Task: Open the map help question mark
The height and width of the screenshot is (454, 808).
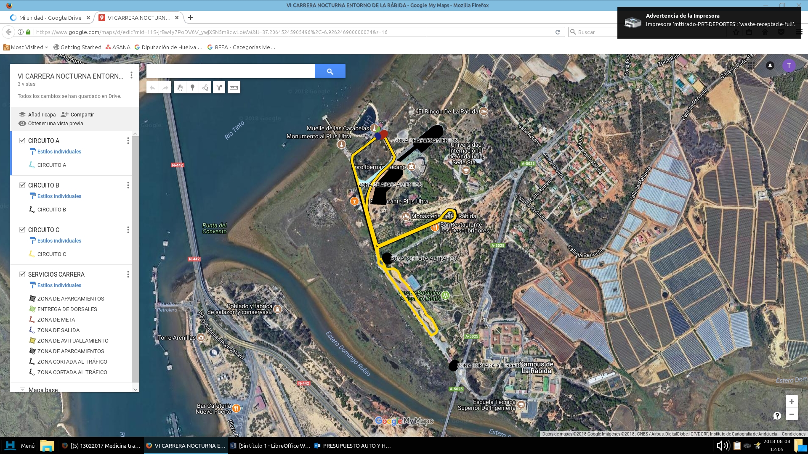Action: (777, 415)
